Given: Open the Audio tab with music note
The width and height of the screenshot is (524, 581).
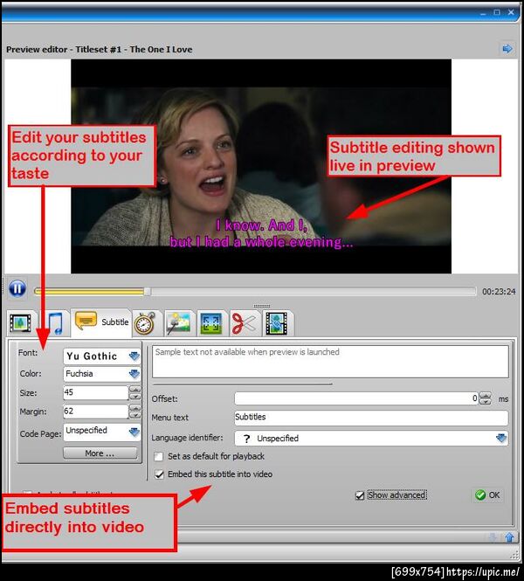Looking at the screenshot, I should (55, 323).
